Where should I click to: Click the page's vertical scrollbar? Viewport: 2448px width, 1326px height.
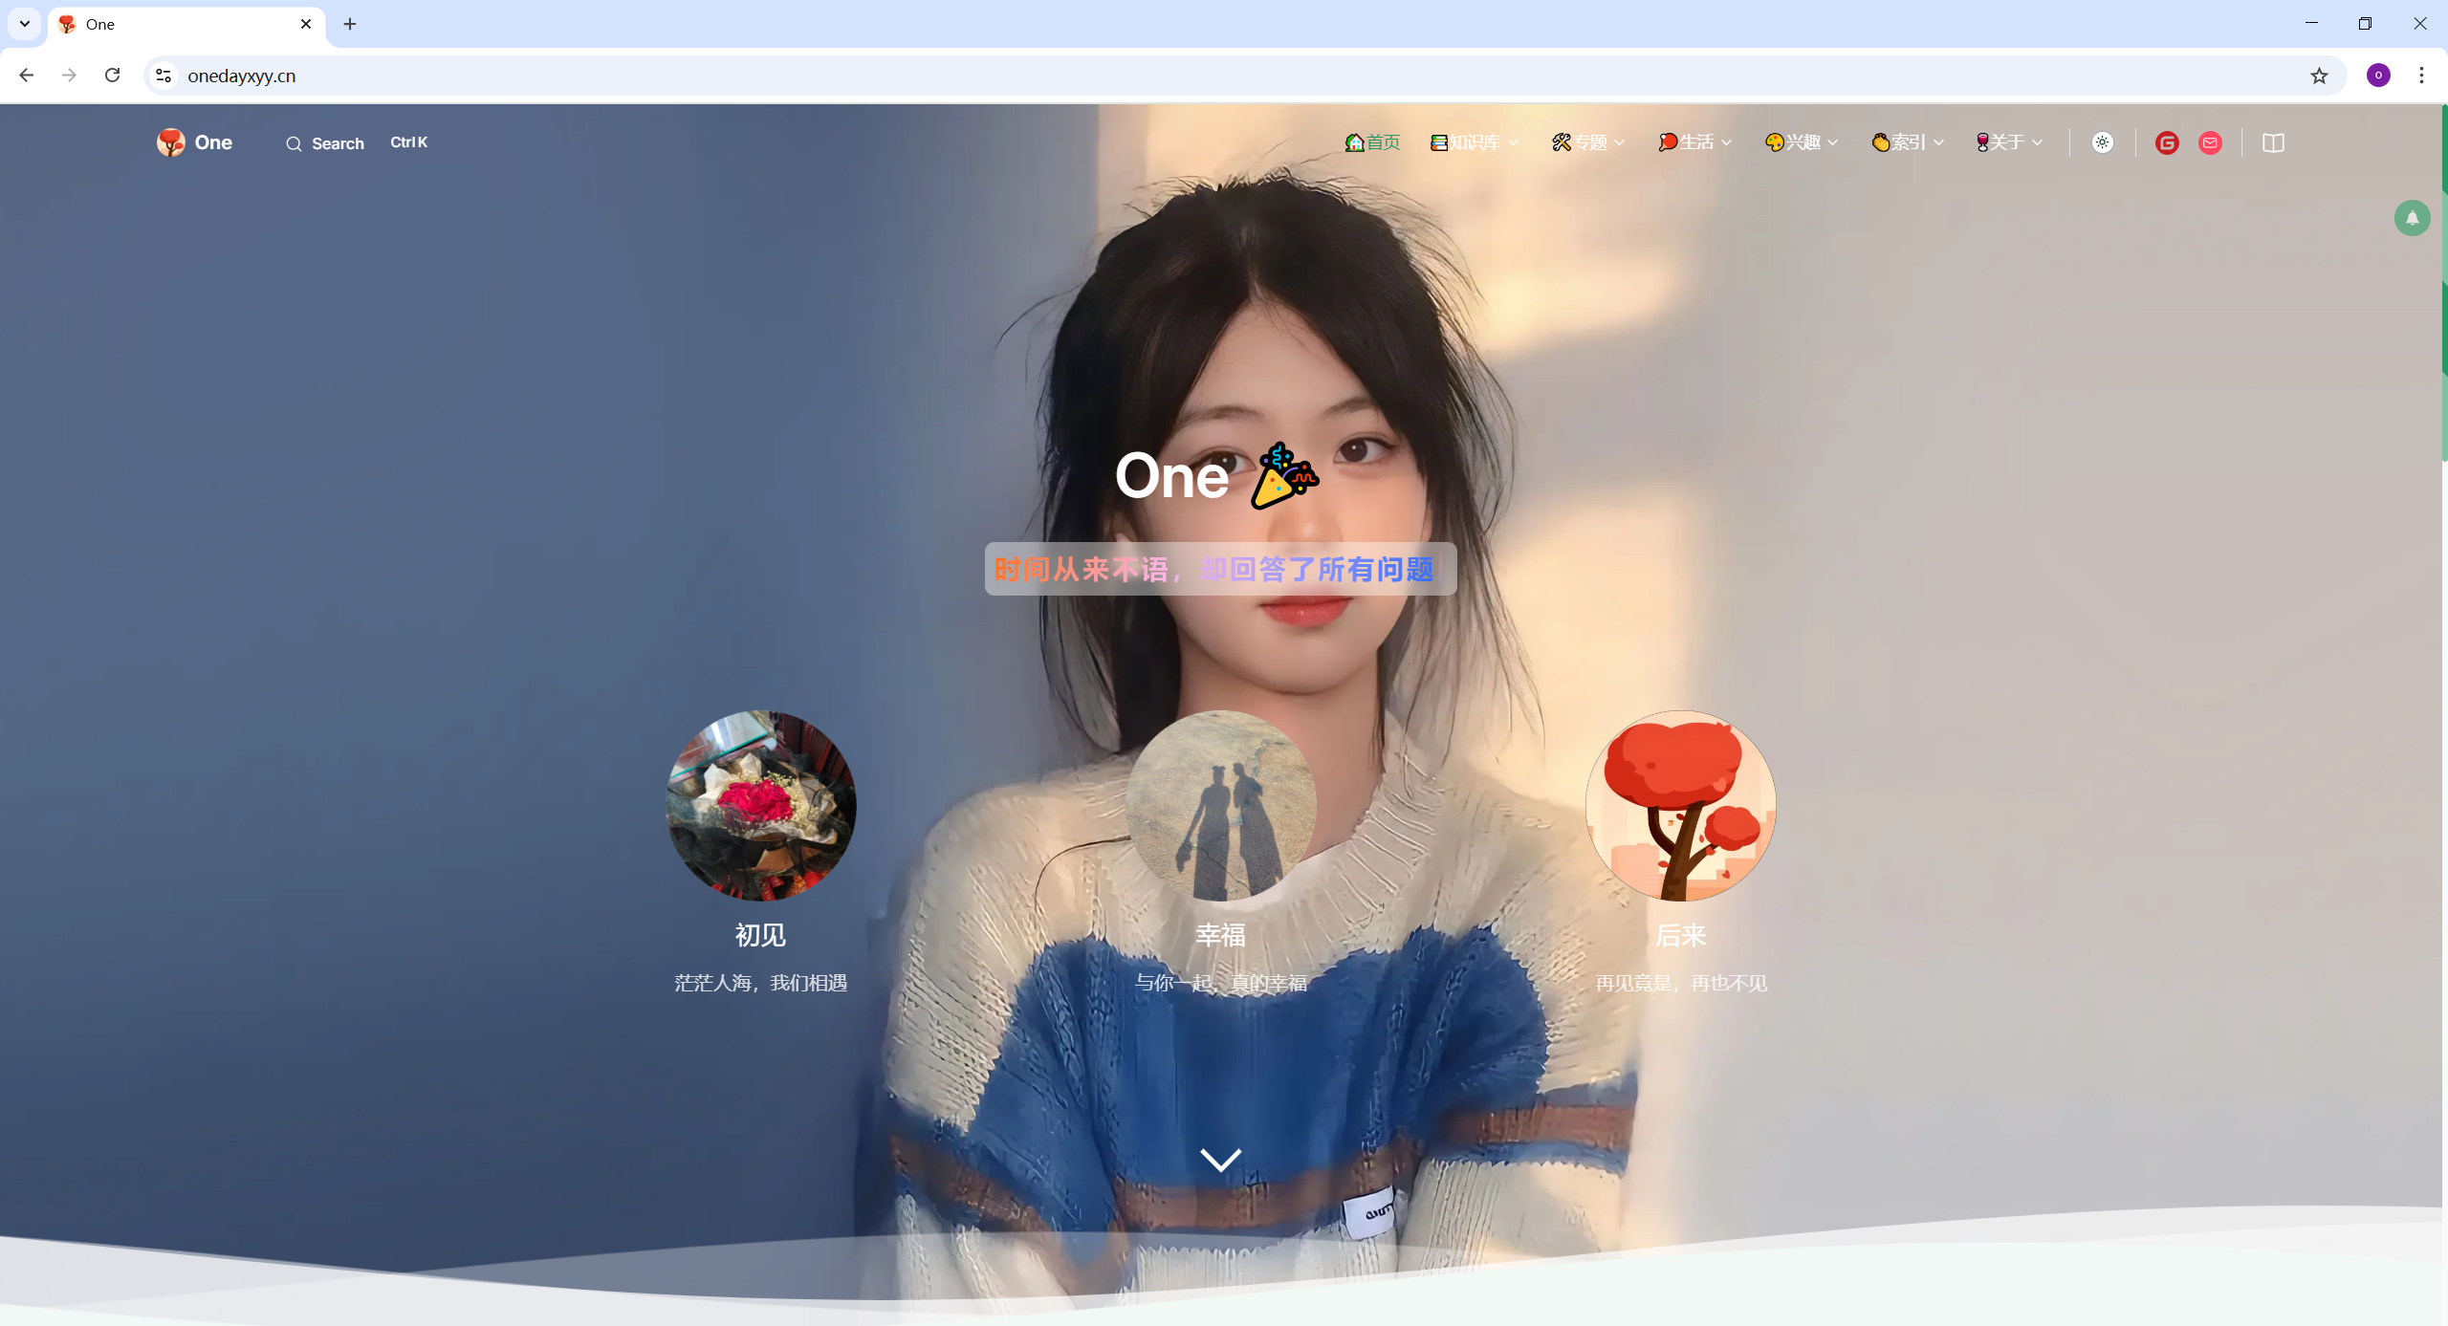(2444, 284)
